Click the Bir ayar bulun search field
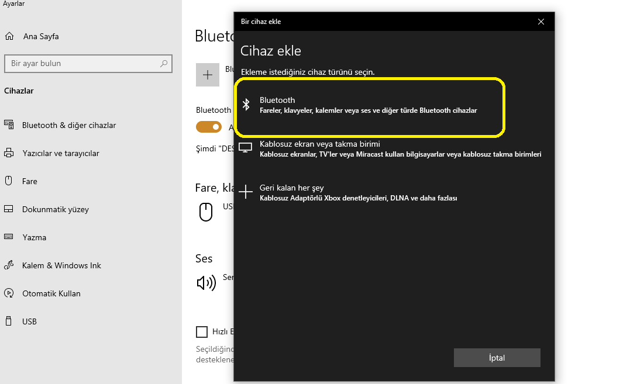 pos(82,64)
